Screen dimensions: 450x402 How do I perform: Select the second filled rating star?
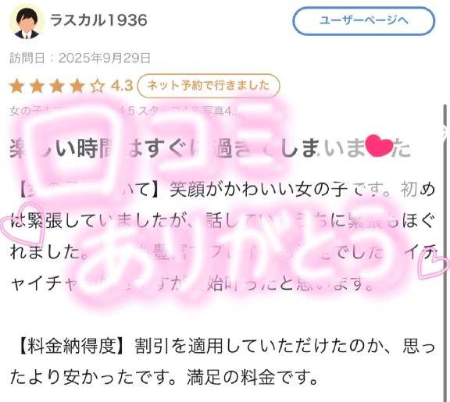point(37,86)
